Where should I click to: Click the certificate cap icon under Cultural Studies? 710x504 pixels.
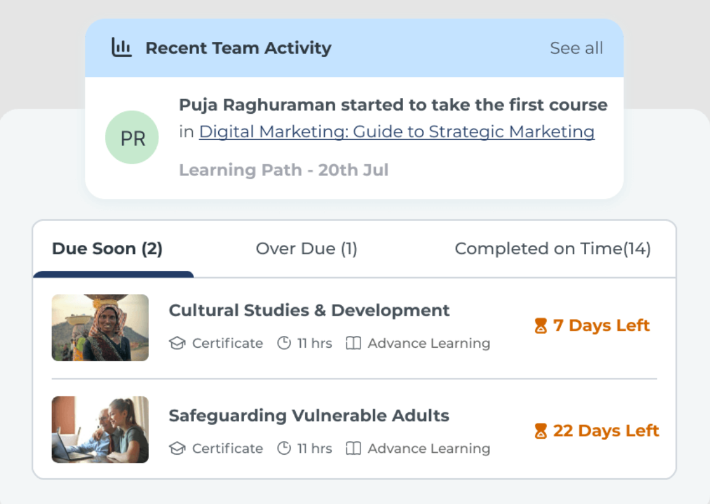coord(177,343)
